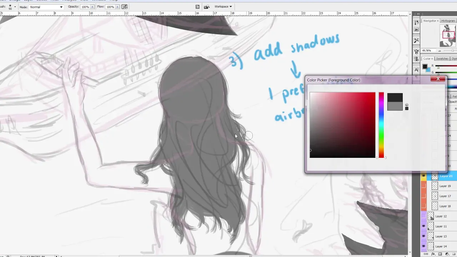Screen dimensions: 457x257
Task: Click the Navigator preview thumbnail
Action: point(448,36)
